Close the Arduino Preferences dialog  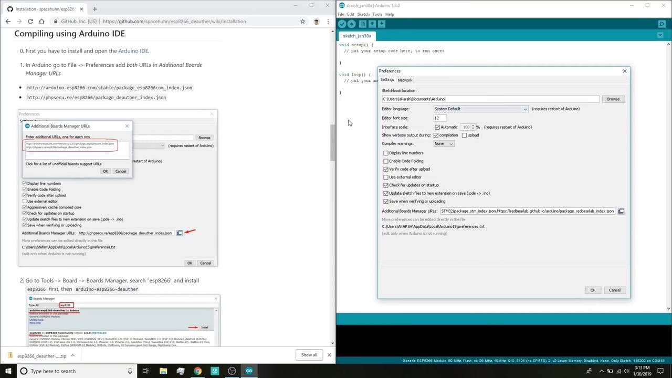(625, 71)
